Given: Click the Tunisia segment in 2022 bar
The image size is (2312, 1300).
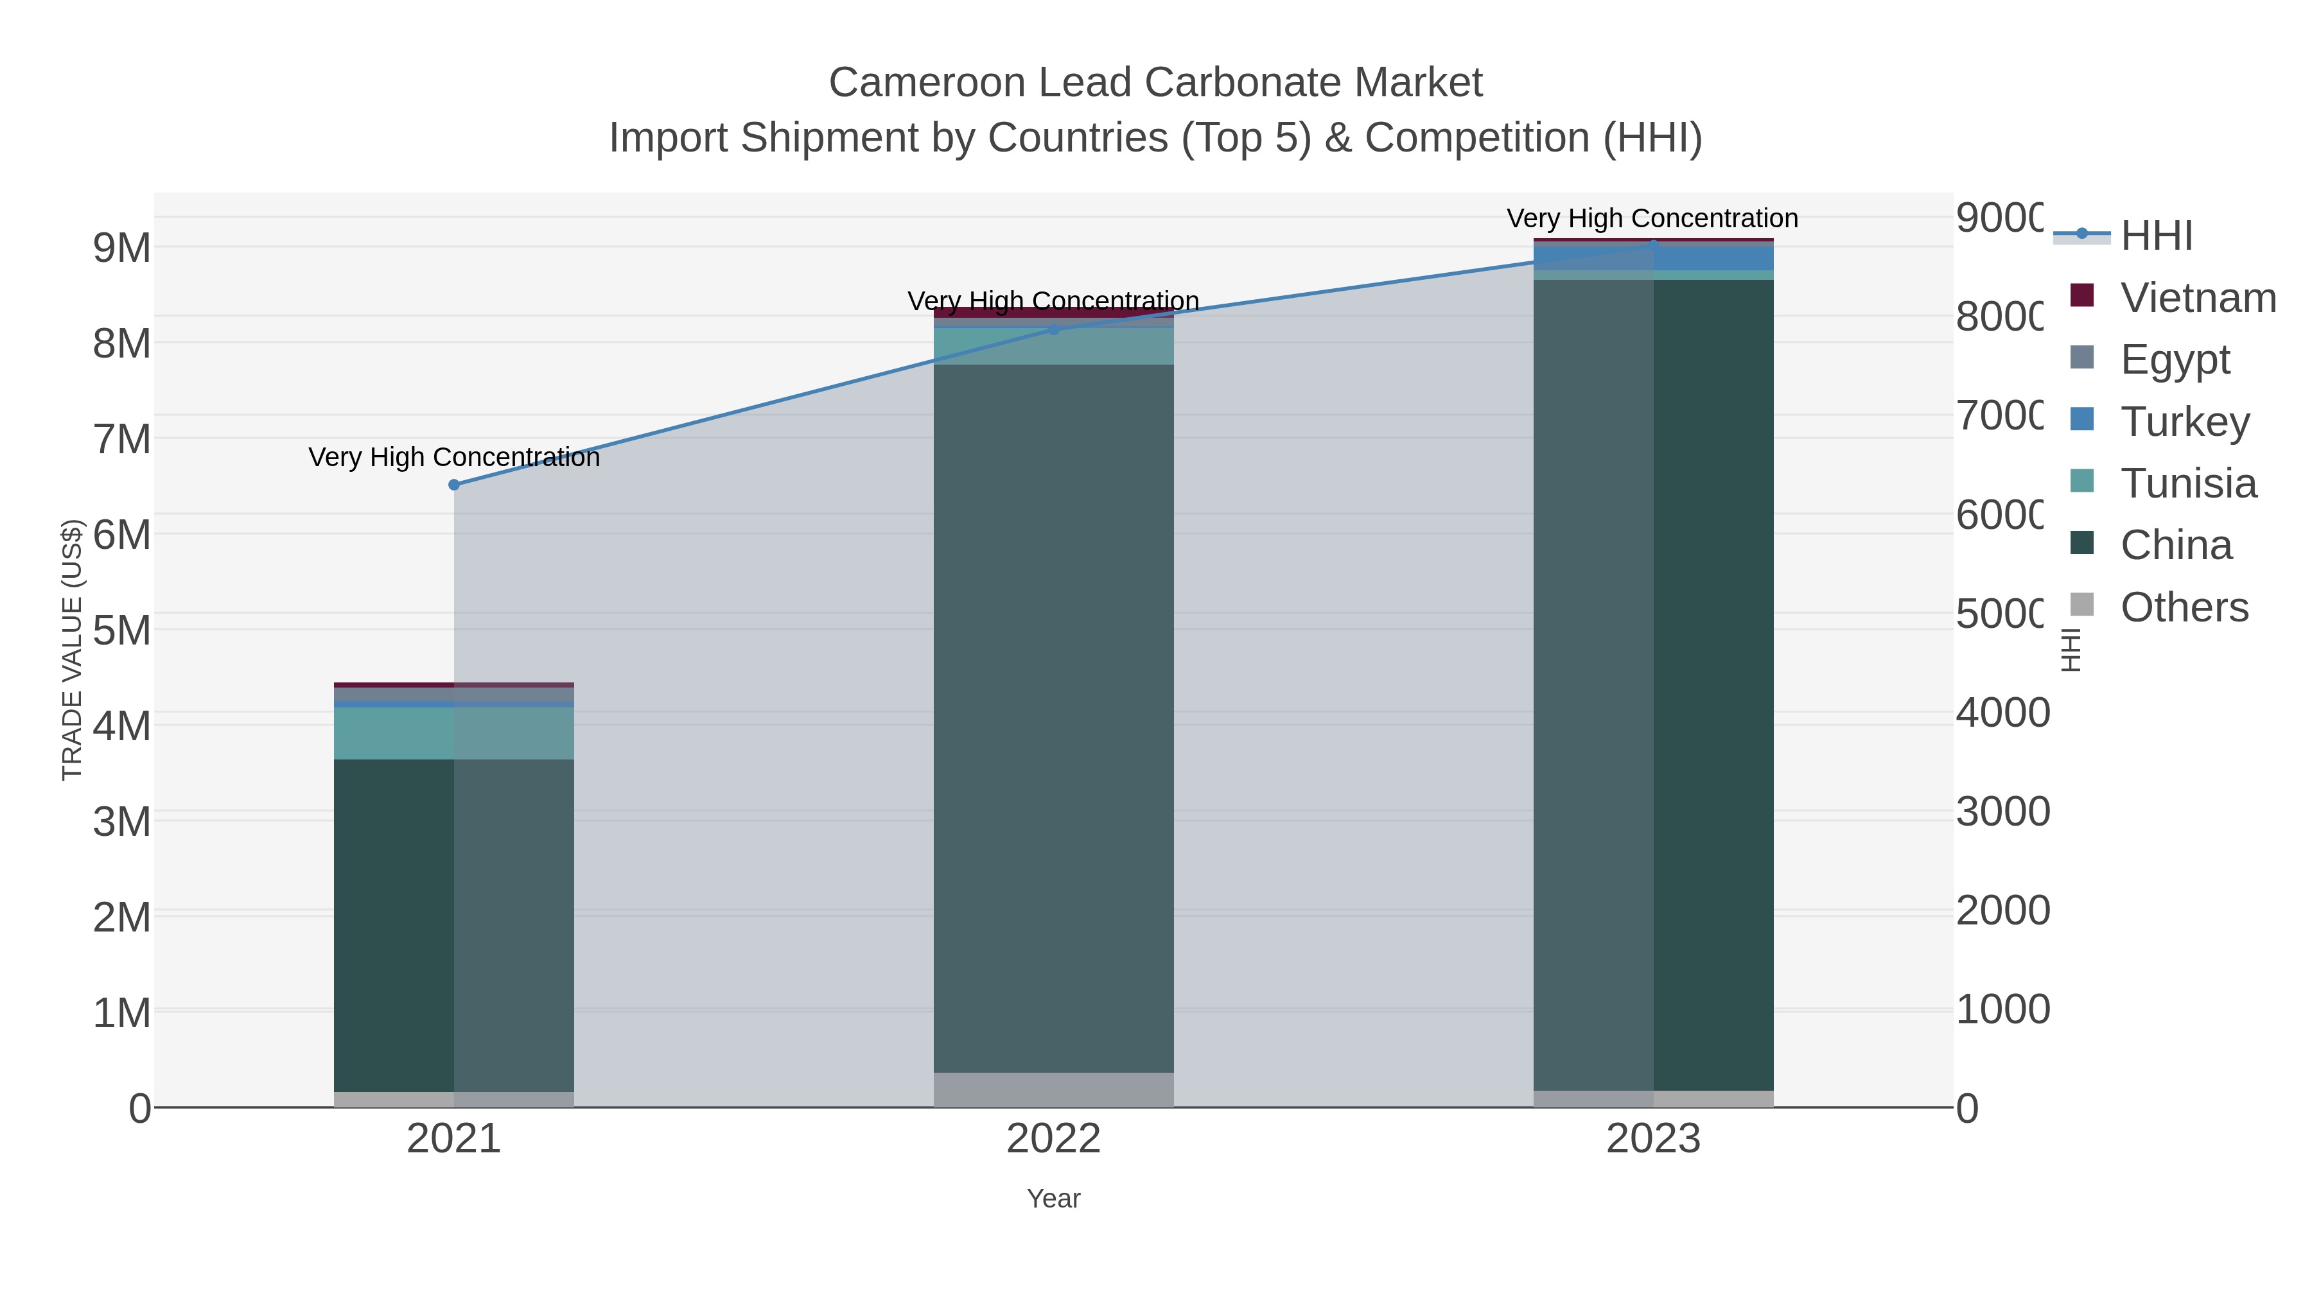Looking at the screenshot, I should (x=1054, y=346).
